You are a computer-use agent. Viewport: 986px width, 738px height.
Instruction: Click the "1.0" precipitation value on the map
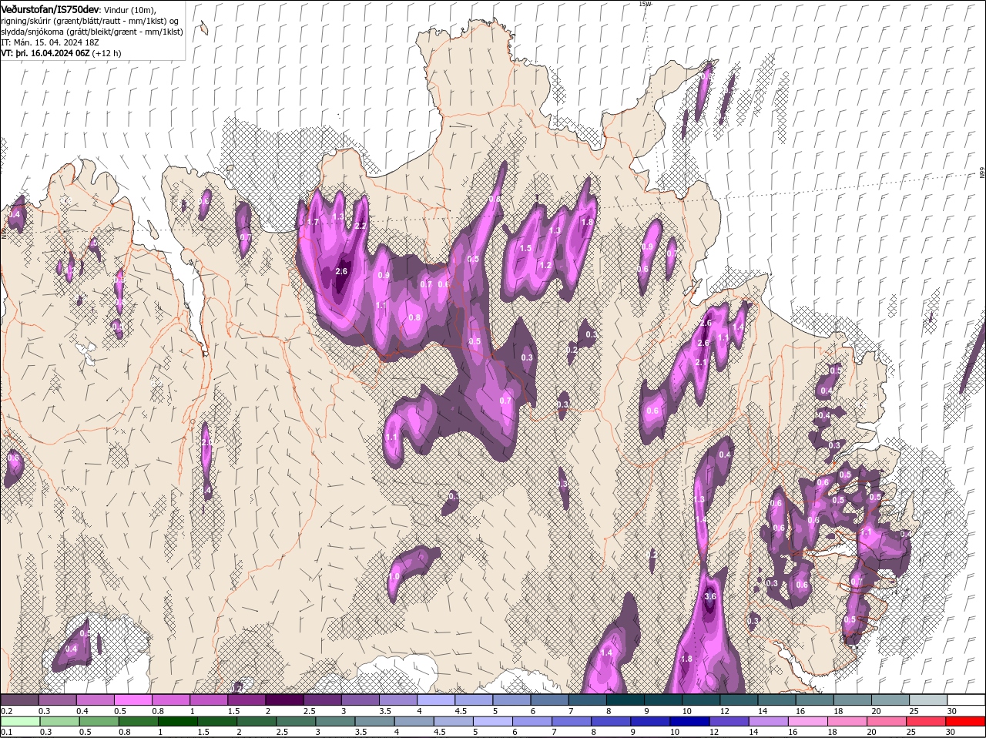[x=394, y=577]
